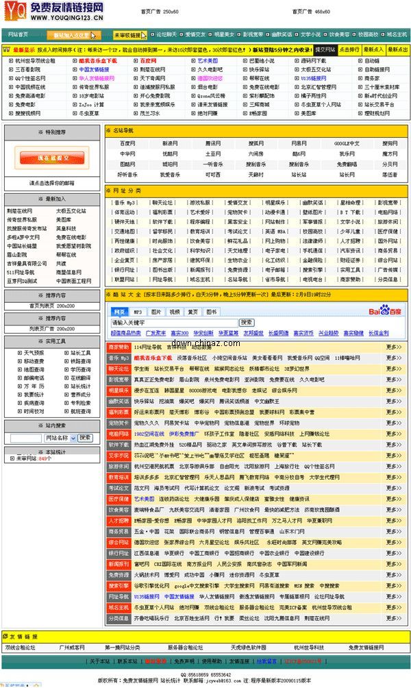
Task: Open 土豆网 in 名站导航
Action: point(213,154)
